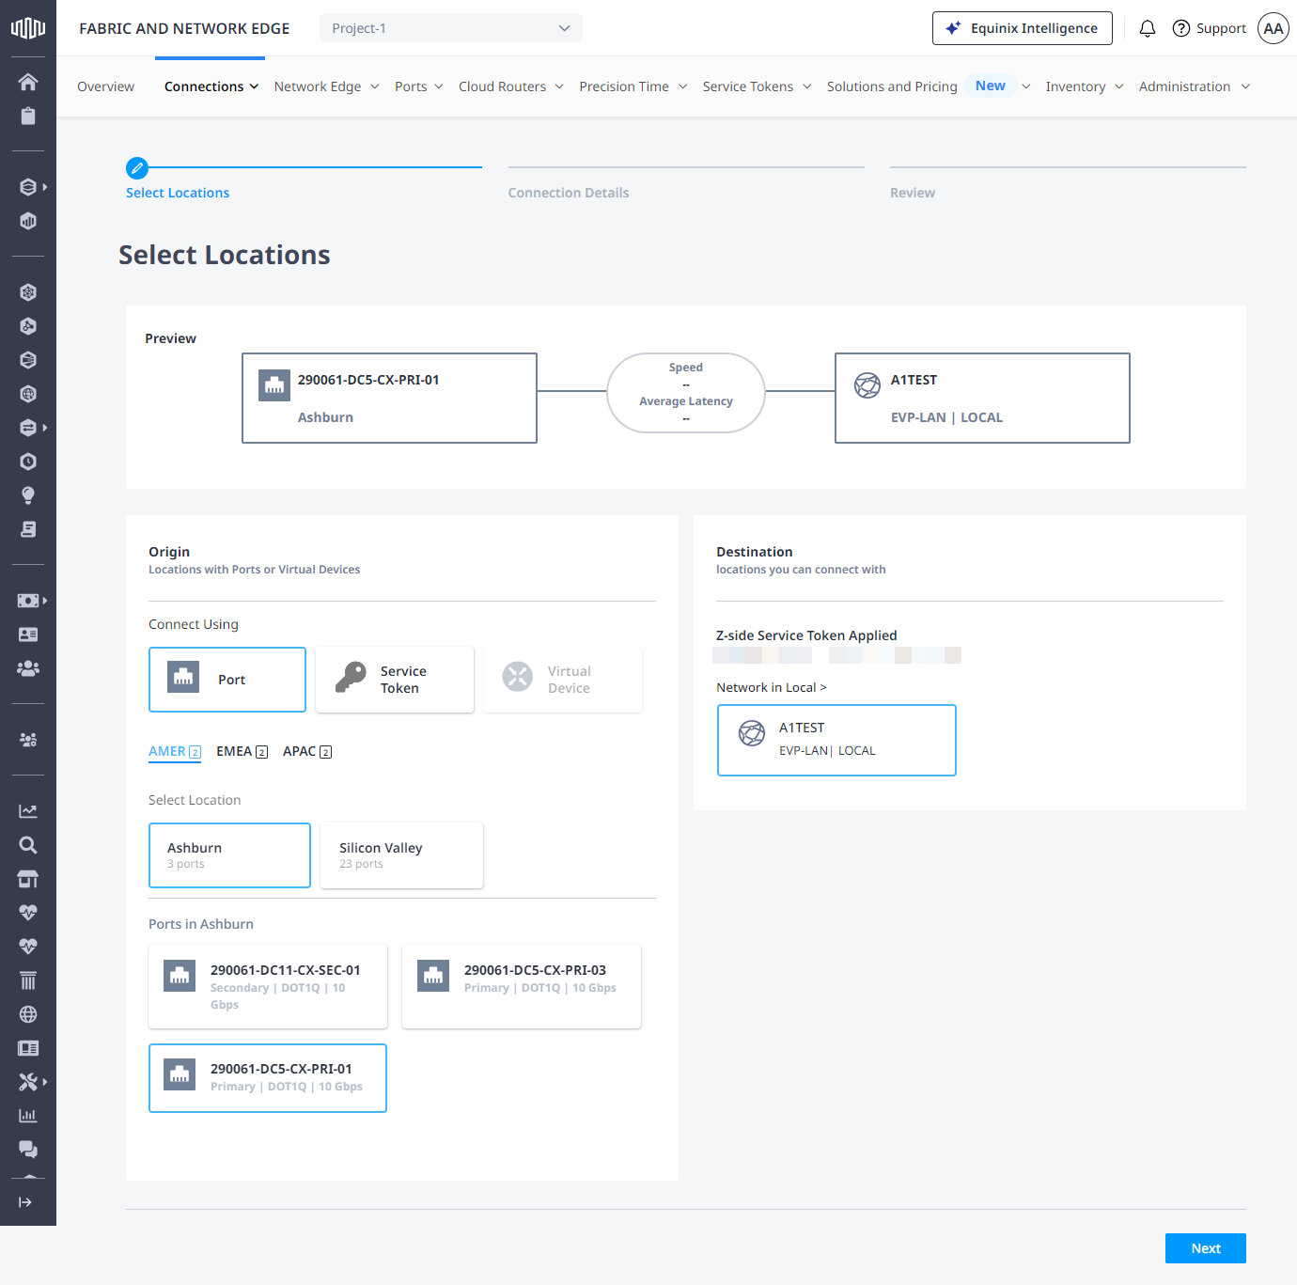The height and width of the screenshot is (1285, 1297).
Task: Select port 290061-DC5-CX-PRI-01 card
Action: pyautogui.click(x=268, y=1078)
